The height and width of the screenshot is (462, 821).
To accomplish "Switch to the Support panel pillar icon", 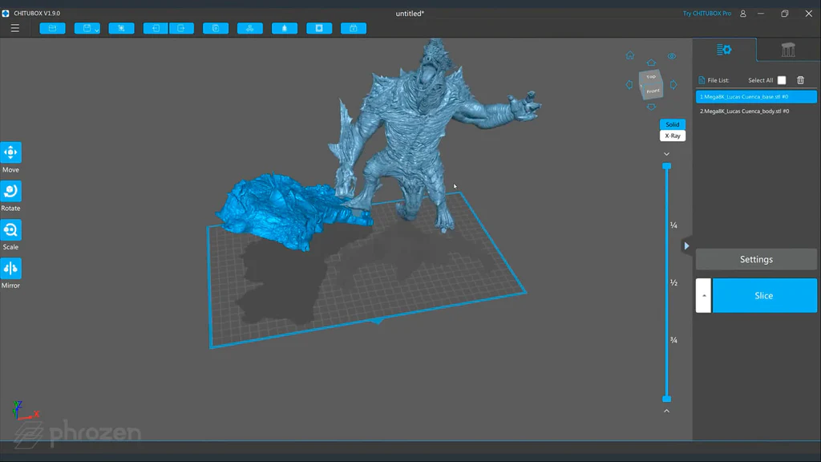I will tap(788, 49).
